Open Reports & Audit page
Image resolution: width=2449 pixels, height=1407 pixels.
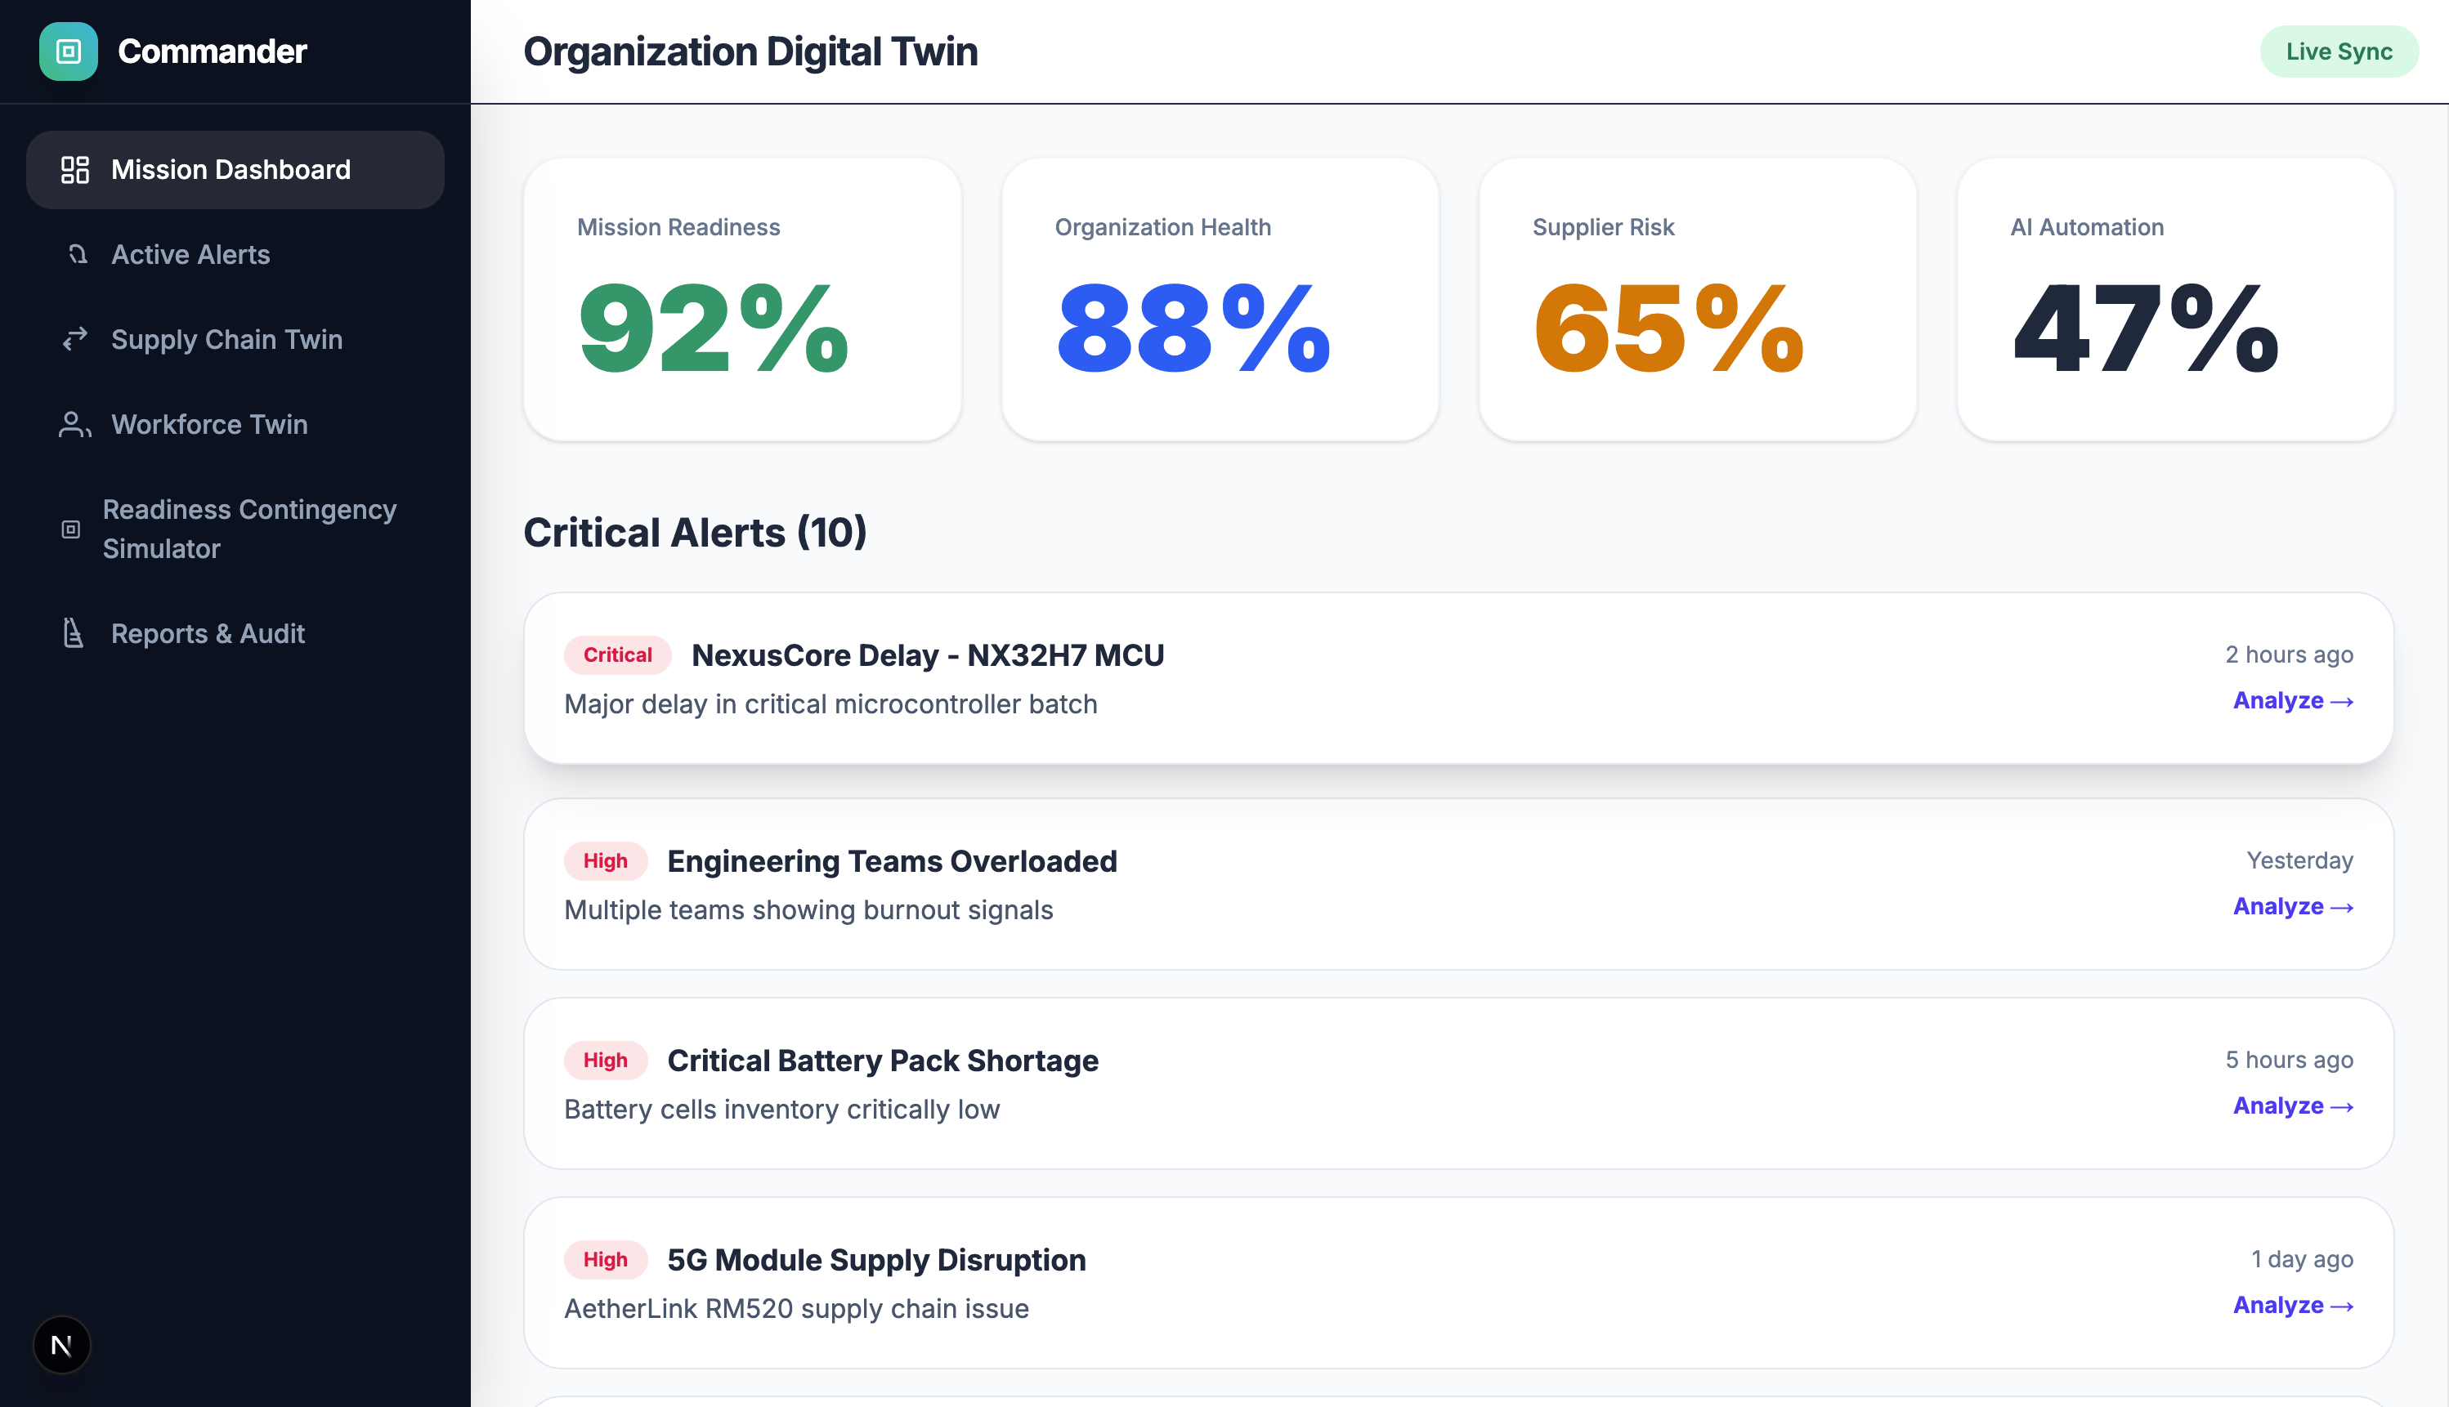coord(235,633)
